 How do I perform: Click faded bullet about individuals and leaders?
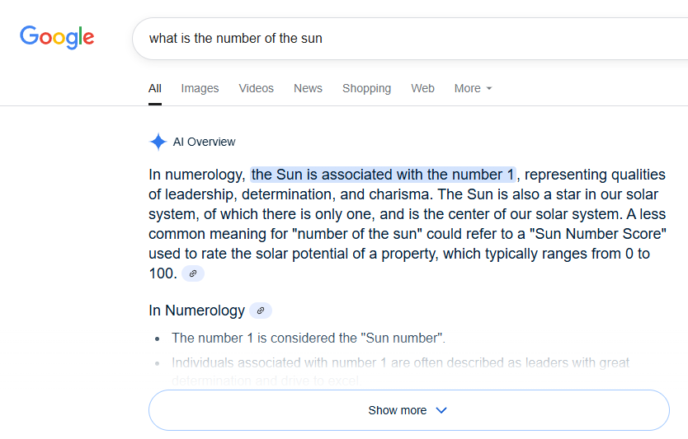(400, 362)
